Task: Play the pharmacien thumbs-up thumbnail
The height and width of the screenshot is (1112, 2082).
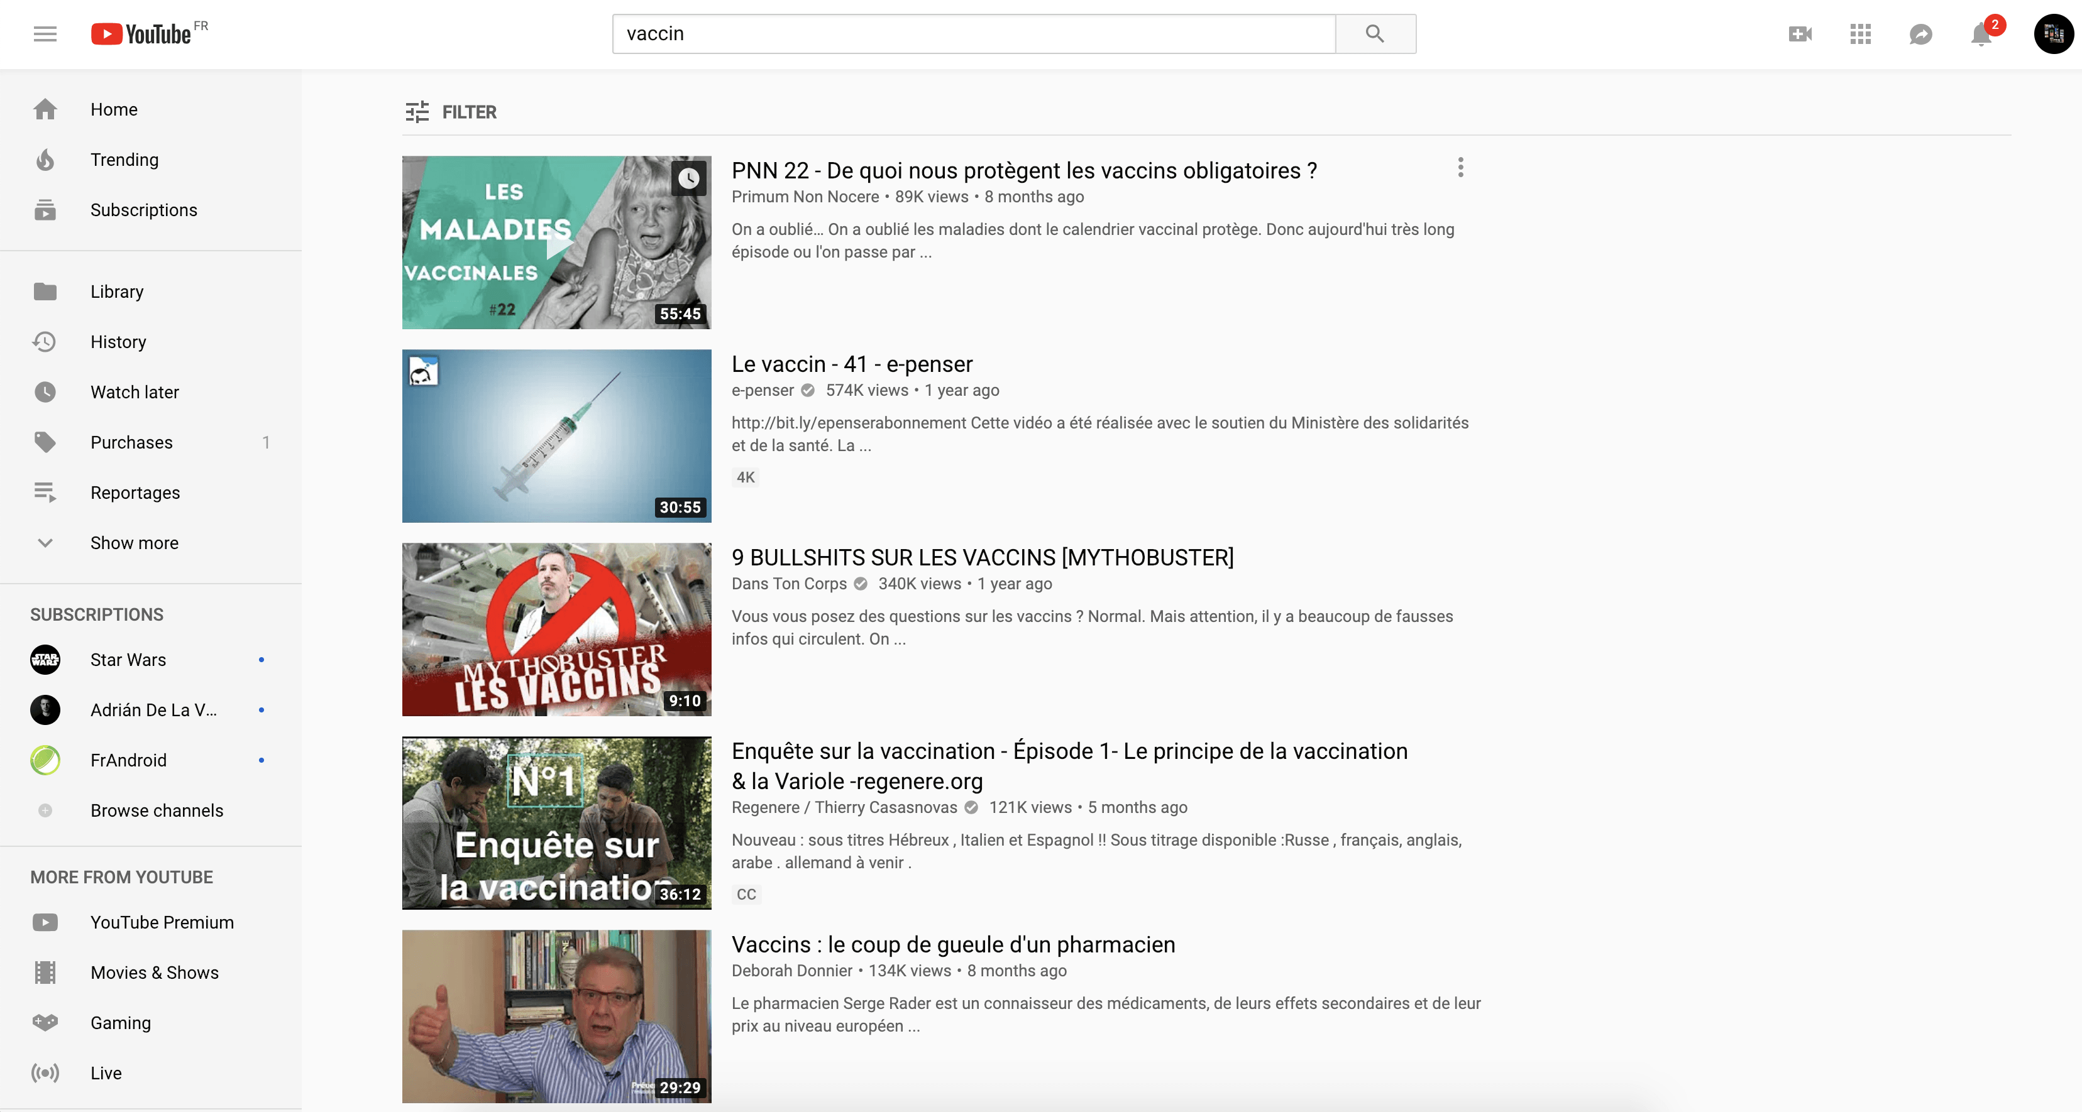Action: pos(557,1016)
